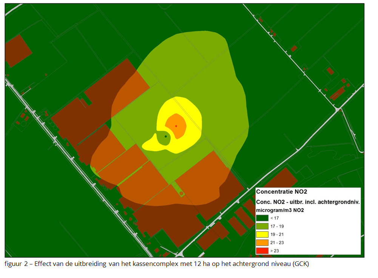This screenshot has height=278, width=378.
Task: Click the 'Concentratie NO2' legend title
Action: (281, 192)
